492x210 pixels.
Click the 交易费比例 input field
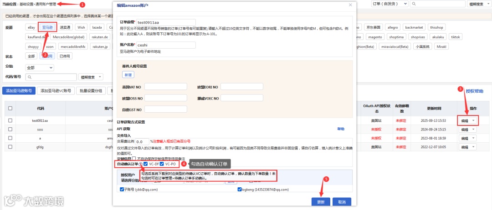coord(142,141)
